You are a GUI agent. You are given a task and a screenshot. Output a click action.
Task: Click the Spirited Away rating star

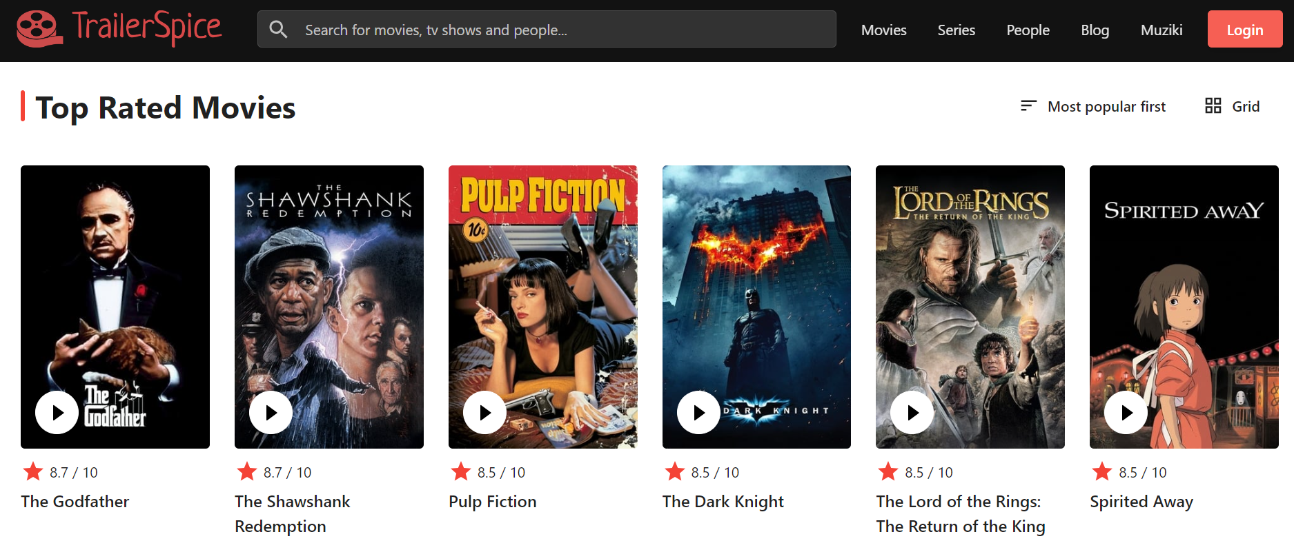click(x=1102, y=471)
